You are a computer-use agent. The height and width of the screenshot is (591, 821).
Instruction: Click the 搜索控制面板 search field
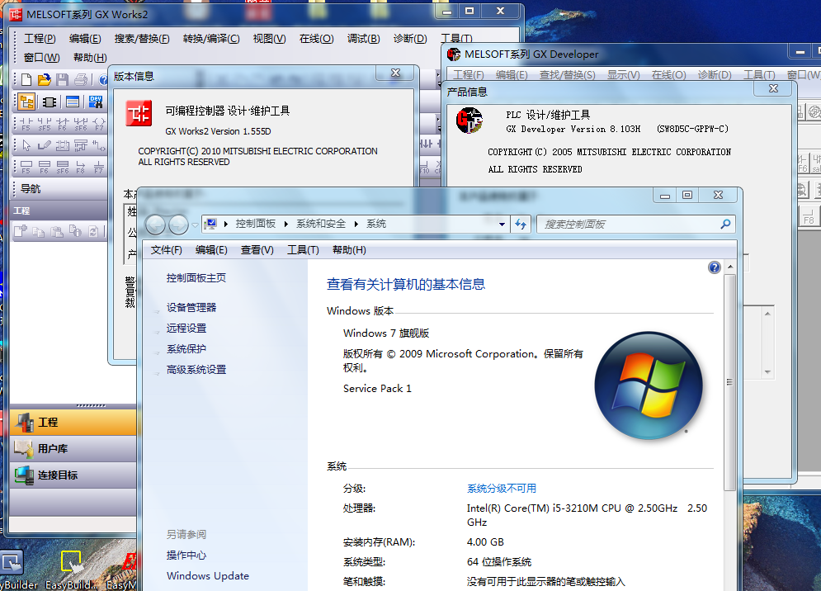[629, 224]
